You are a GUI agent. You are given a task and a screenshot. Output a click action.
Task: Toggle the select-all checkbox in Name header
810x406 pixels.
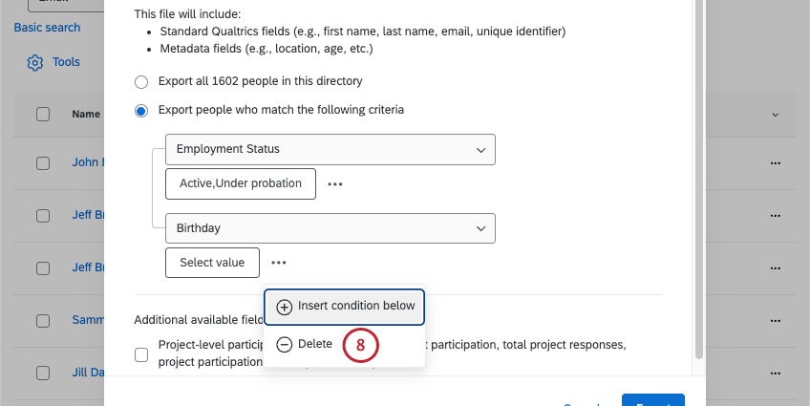43,115
